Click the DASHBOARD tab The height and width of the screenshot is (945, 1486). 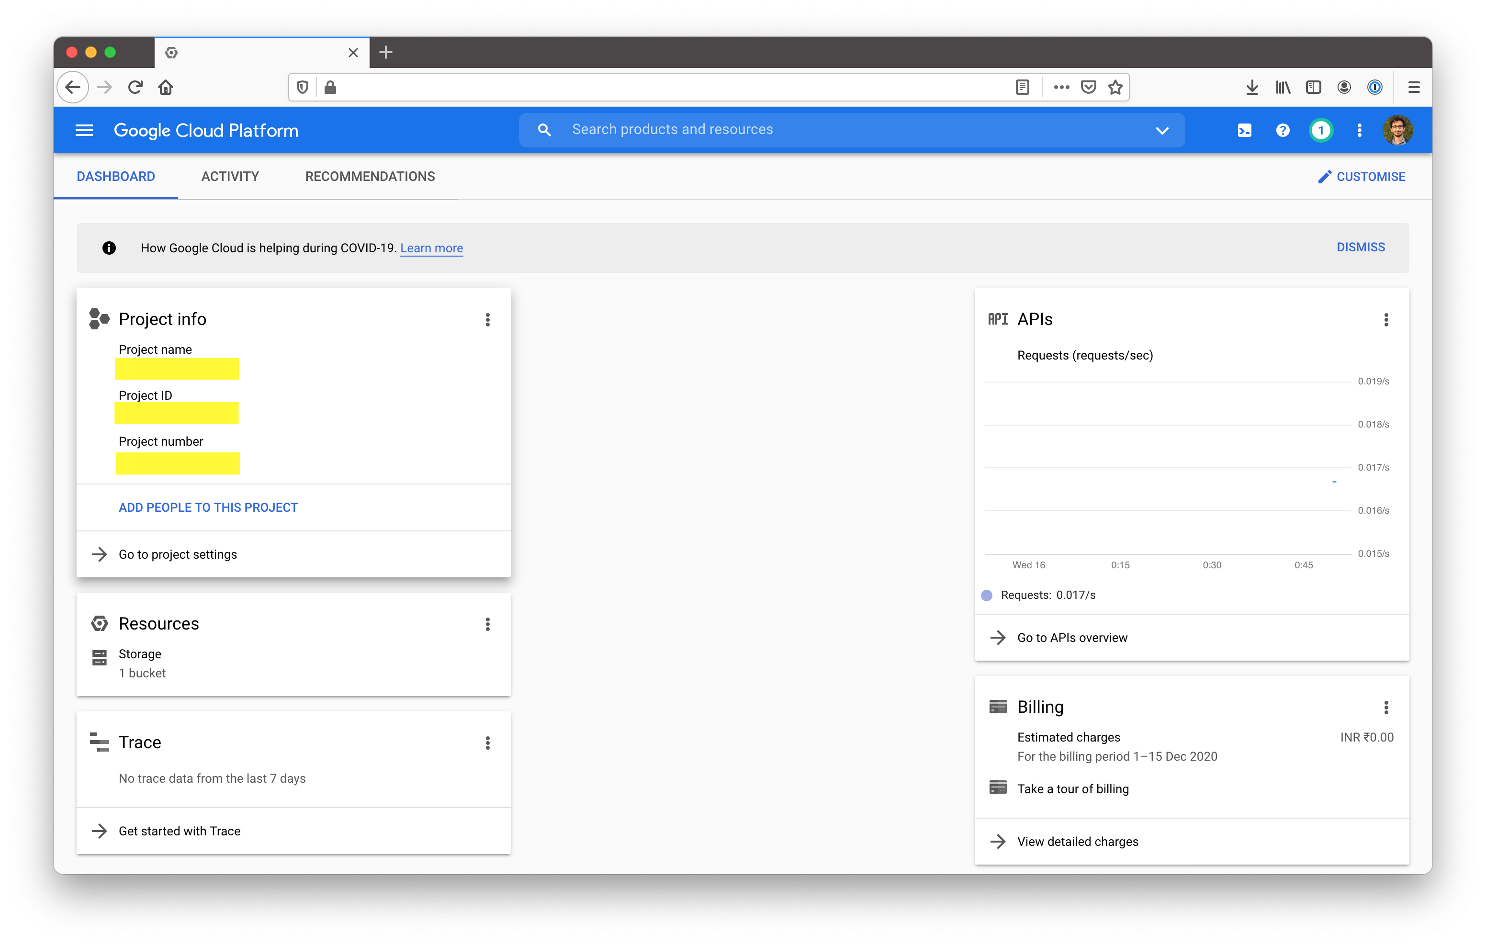116,177
